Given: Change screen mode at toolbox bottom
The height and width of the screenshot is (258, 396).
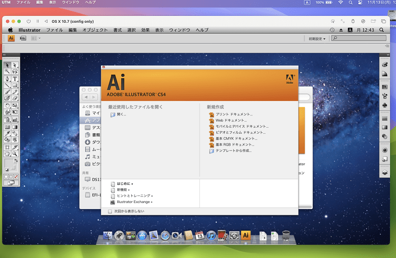Looking at the screenshot, I should 11,183.
